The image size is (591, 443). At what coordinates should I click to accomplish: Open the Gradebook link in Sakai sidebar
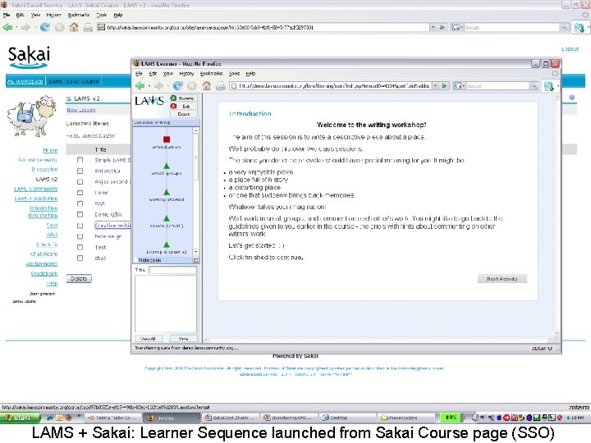pos(44,273)
